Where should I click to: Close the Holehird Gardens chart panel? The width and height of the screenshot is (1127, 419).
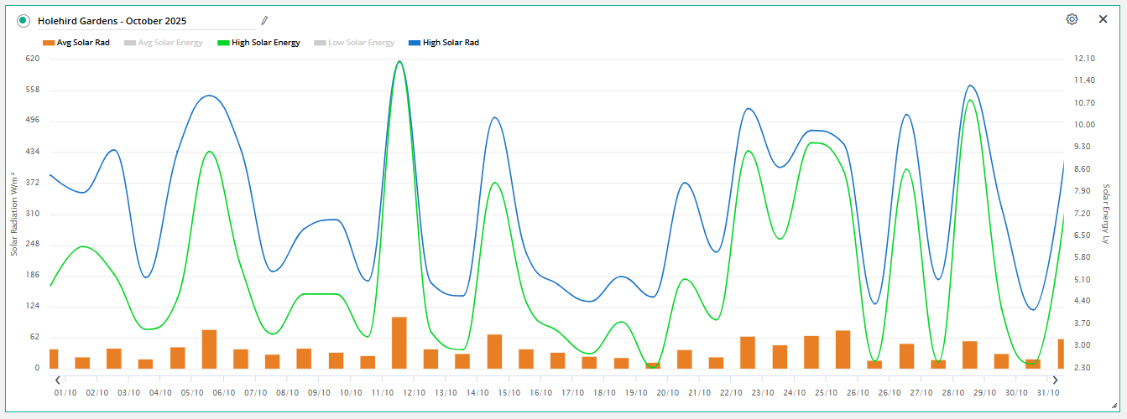click(x=1103, y=19)
